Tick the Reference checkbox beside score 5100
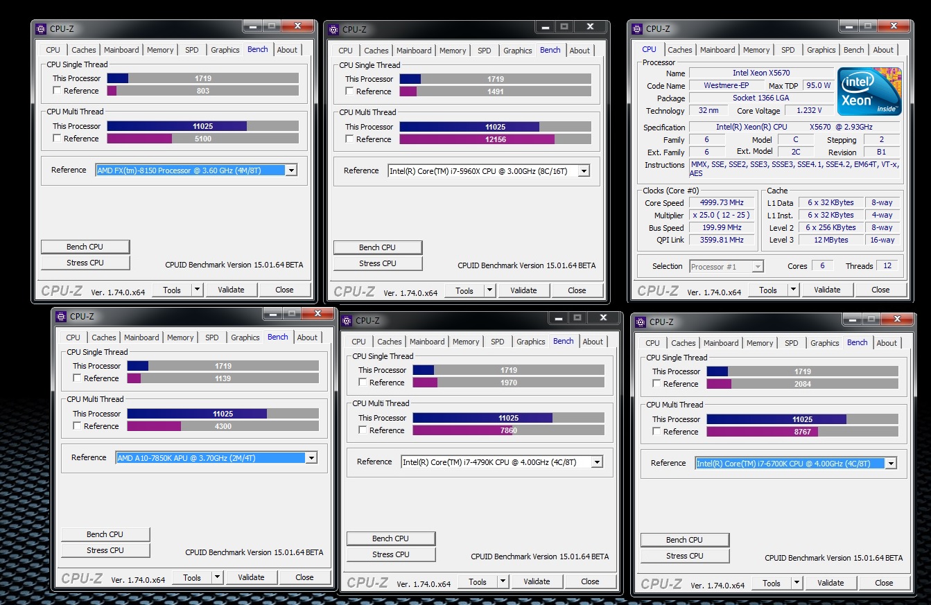Image resolution: width=931 pixels, height=605 pixels. pos(57,139)
